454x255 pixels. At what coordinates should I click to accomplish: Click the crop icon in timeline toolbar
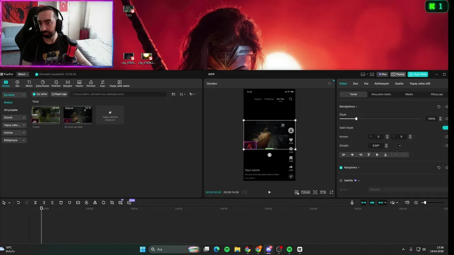click(x=112, y=203)
